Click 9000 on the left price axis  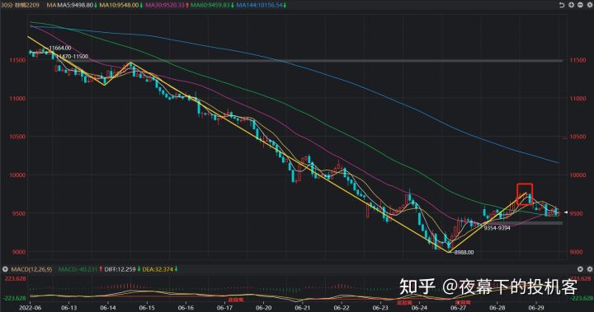click(x=19, y=252)
